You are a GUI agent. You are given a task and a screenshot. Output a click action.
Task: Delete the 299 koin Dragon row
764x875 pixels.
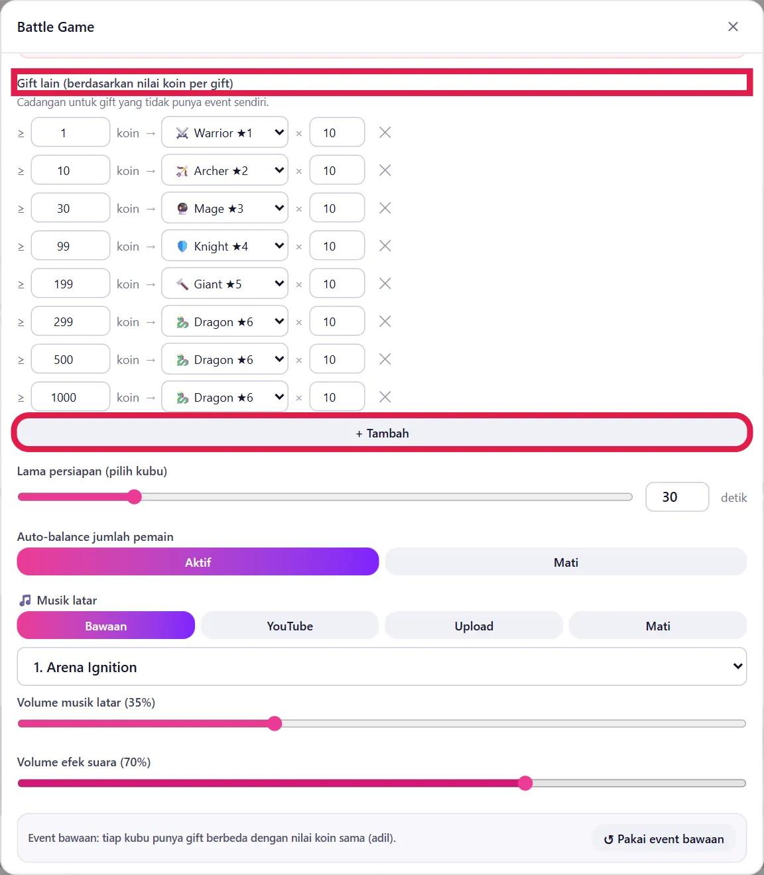(385, 321)
